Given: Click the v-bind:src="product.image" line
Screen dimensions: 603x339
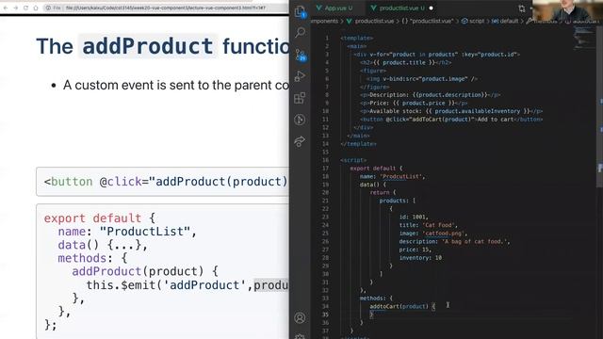Looking at the screenshot, I should (422, 79).
